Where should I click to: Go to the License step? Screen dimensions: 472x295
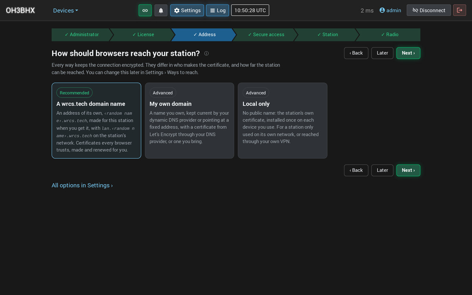[143, 35]
